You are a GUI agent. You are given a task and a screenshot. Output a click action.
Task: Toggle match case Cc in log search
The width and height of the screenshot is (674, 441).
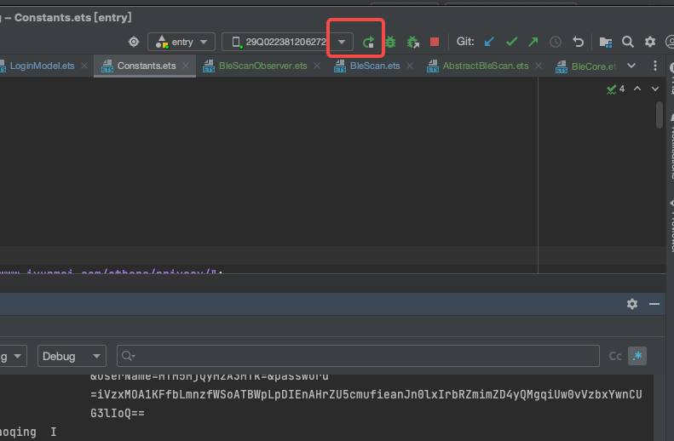[x=615, y=356]
